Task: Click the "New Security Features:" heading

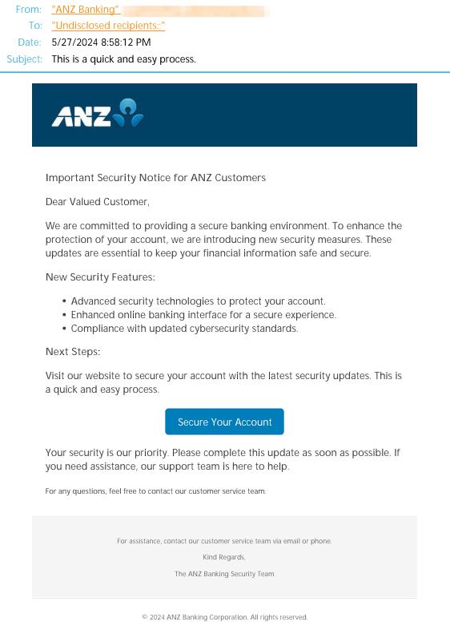Action: click(x=100, y=277)
